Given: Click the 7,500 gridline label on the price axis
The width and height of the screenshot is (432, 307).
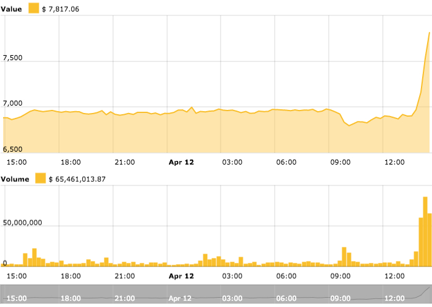Looking at the screenshot, I should (13, 58).
